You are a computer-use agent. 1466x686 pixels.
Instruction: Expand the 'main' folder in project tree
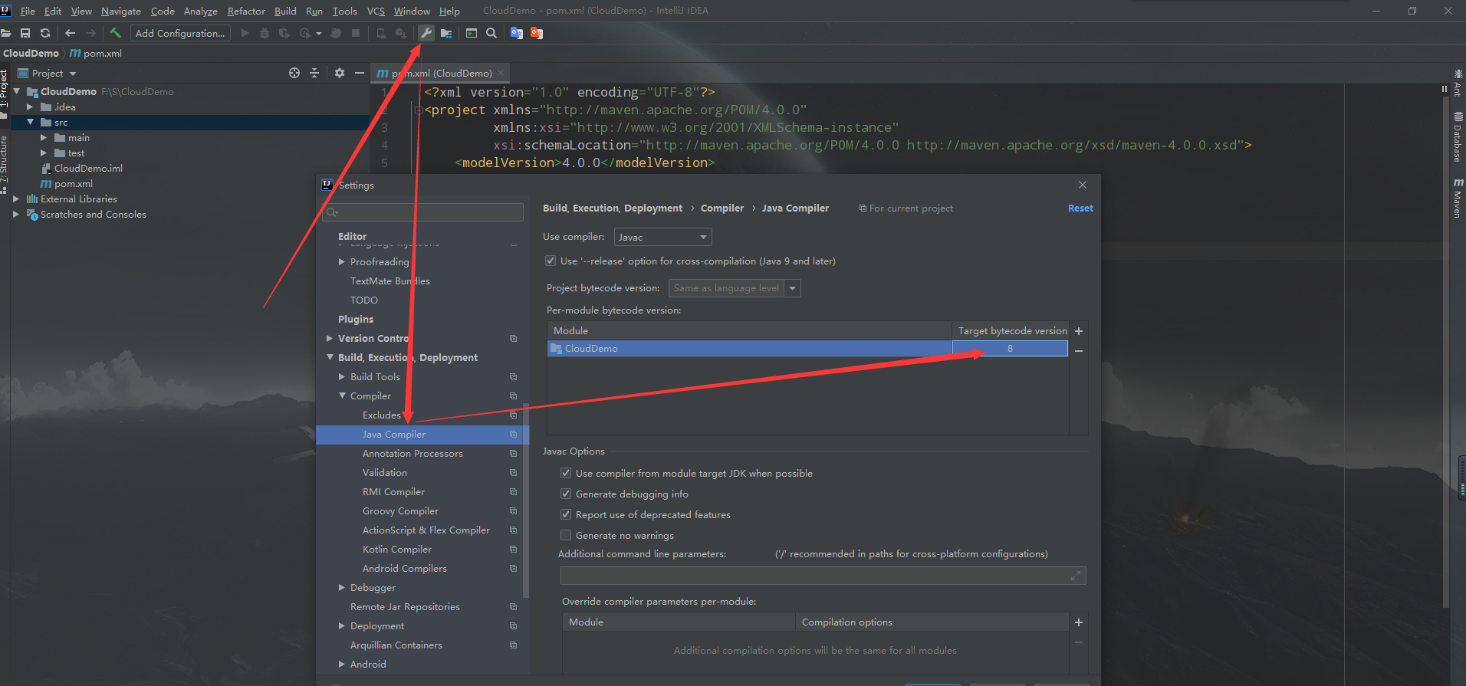click(44, 138)
